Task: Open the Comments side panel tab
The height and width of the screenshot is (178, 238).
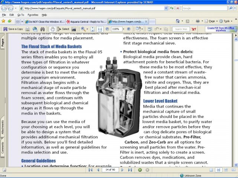Action: [3, 148]
